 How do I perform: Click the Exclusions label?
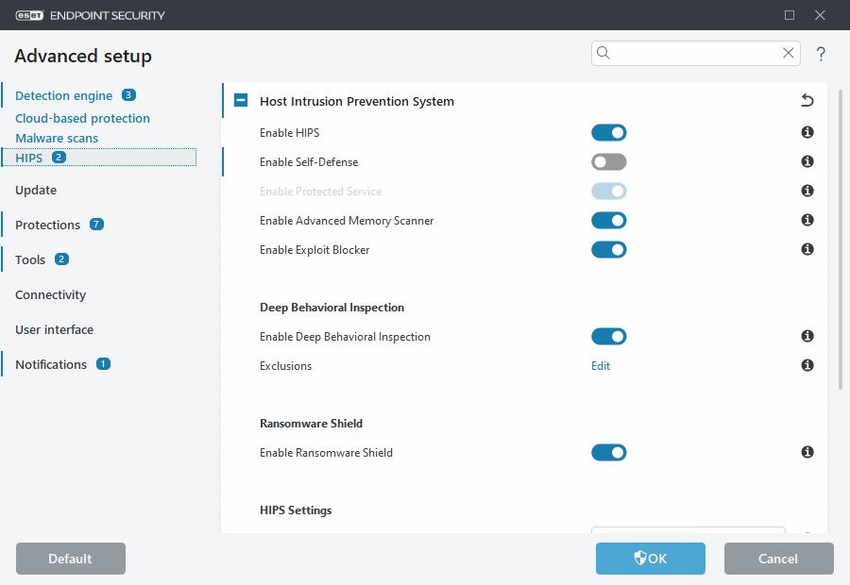pos(285,366)
